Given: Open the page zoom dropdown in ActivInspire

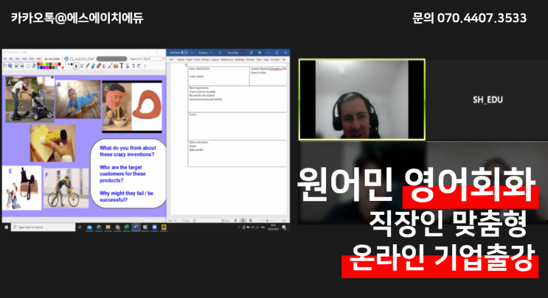Looking at the screenshot, I should coord(153,59).
